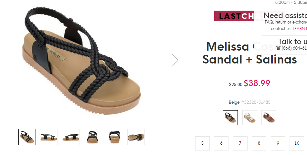Screen dimensions: 307x155
Task: Select shoe size 6
Action: [x=221, y=143]
